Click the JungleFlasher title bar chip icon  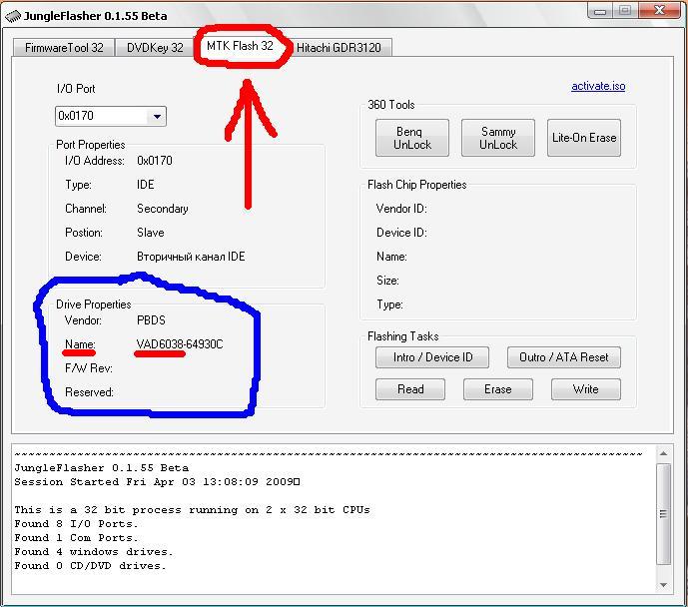pos(13,16)
